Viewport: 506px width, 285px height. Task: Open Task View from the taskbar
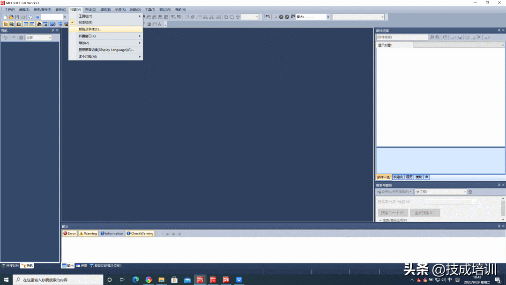coord(122,279)
